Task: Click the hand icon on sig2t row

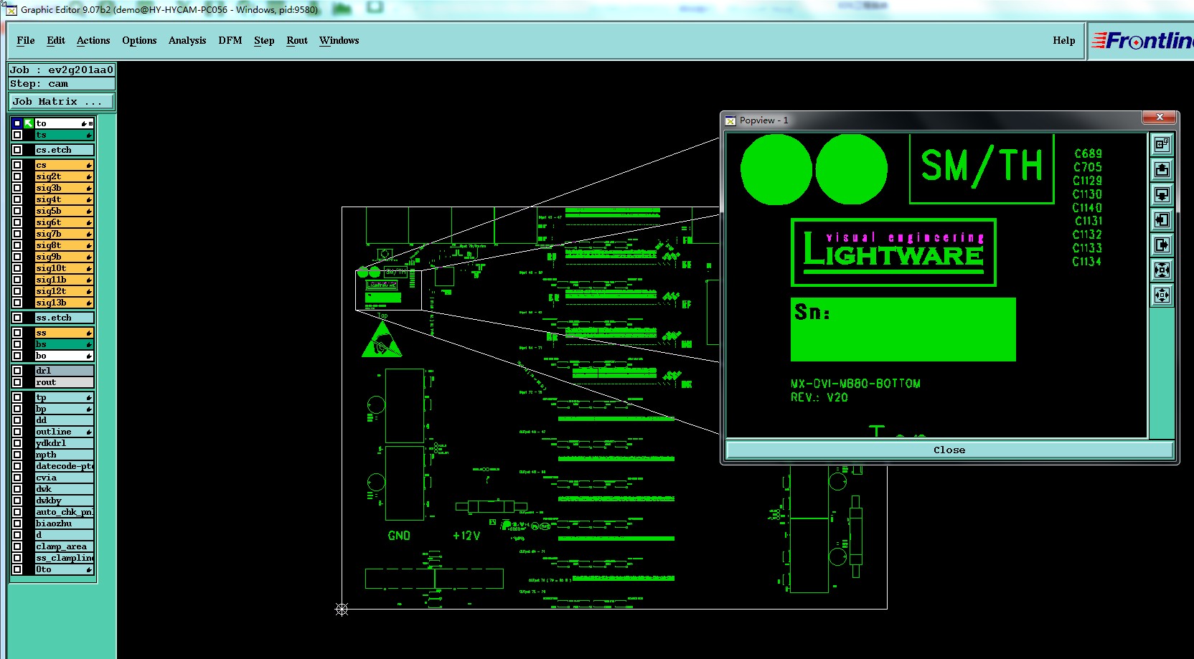Action: [x=89, y=177]
